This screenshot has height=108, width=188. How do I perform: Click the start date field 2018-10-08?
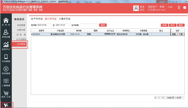[45, 25]
